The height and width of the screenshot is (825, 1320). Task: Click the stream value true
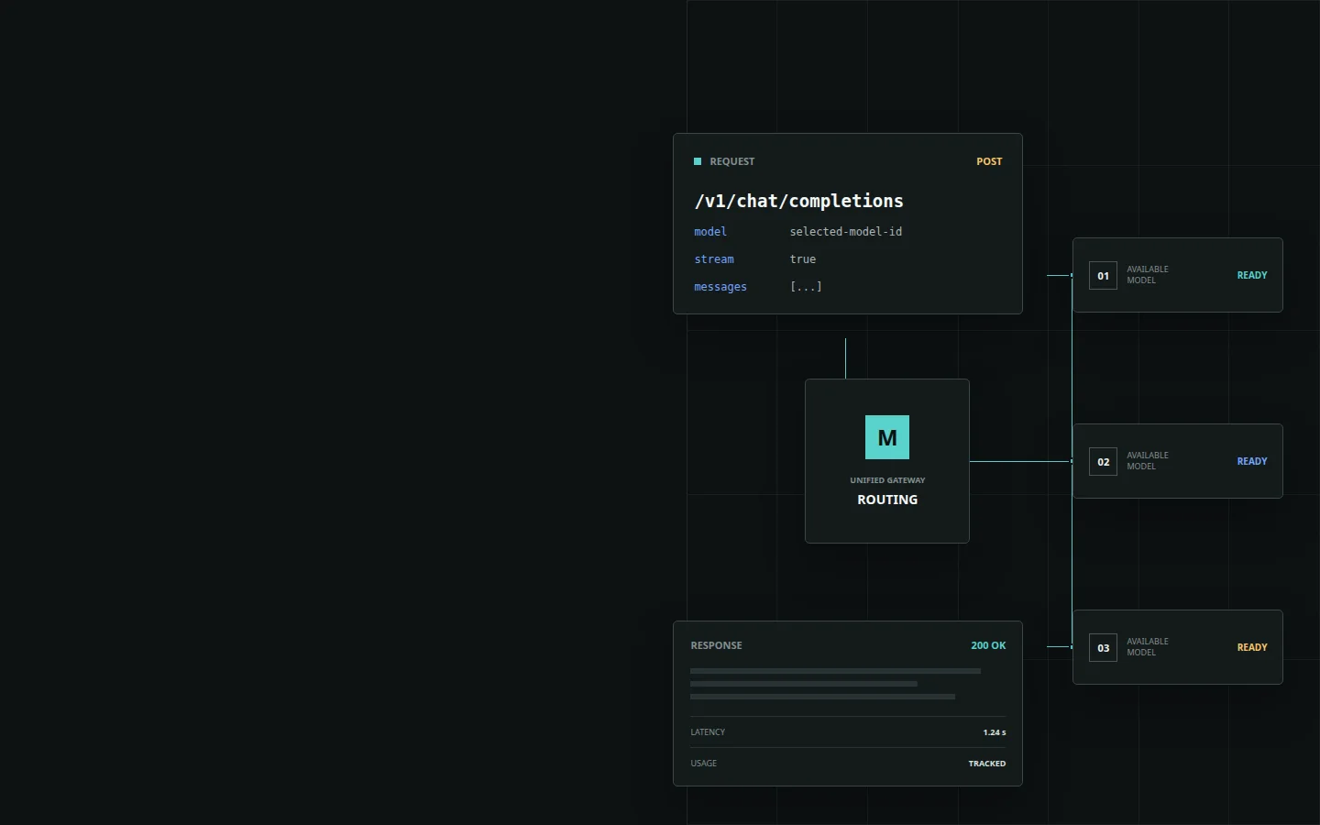click(803, 259)
